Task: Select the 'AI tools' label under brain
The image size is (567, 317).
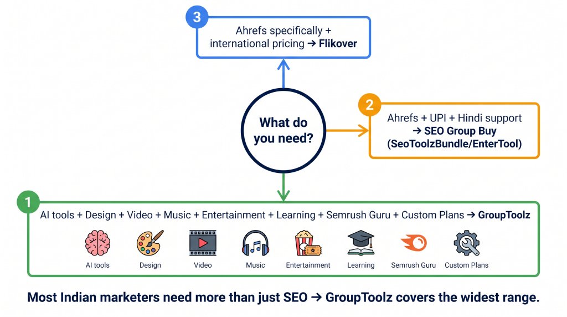Action: point(97,265)
